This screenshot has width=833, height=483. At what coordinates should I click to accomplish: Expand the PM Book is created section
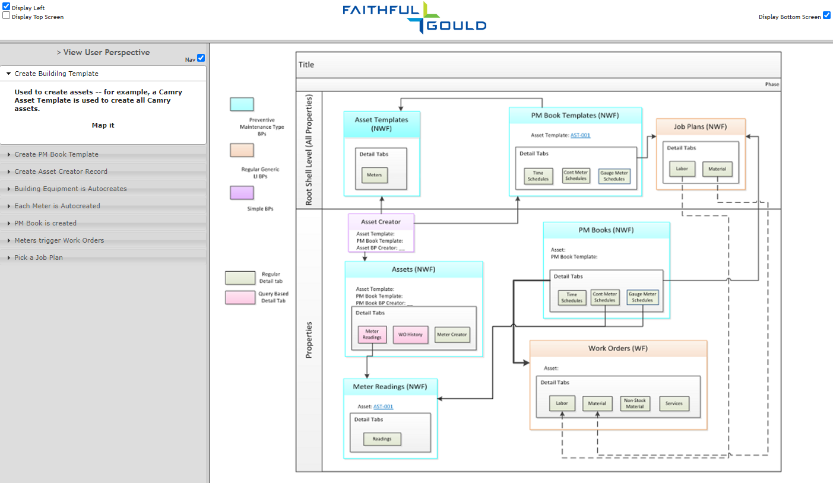click(x=45, y=223)
